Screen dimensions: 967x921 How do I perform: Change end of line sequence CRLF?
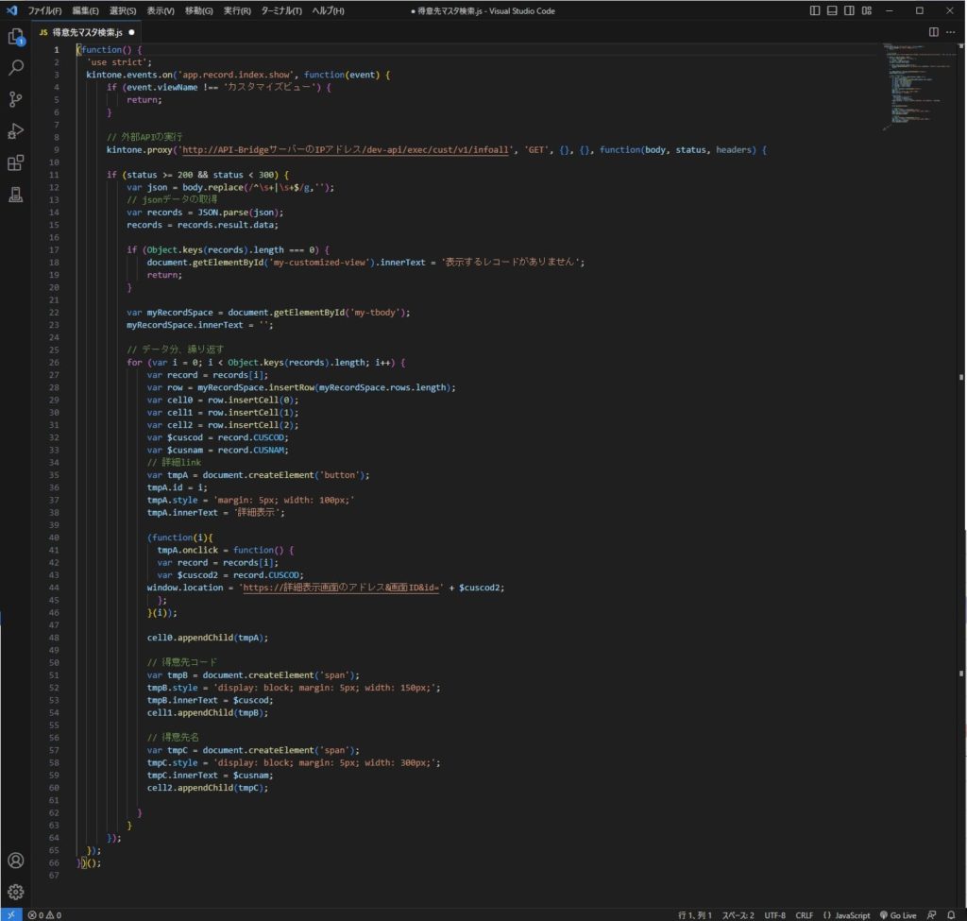pyautogui.click(x=805, y=915)
